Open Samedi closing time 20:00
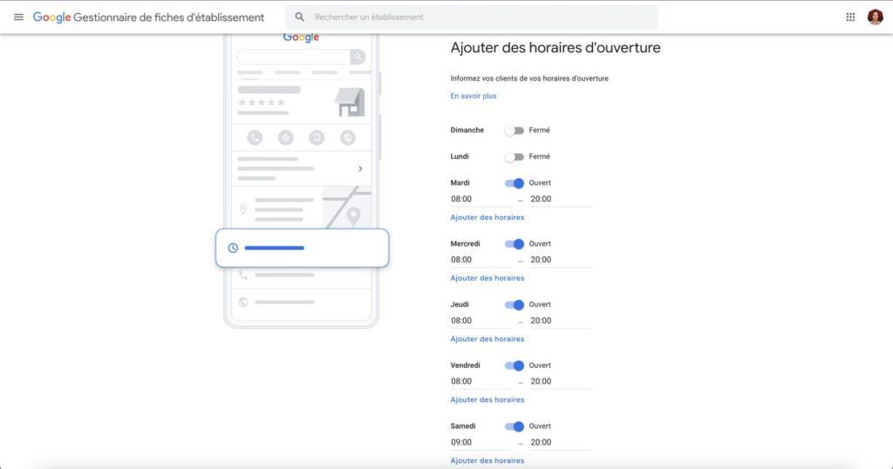 click(561, 443)
